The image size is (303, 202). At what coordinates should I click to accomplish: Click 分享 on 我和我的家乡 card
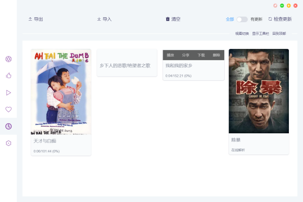(185, 55)
